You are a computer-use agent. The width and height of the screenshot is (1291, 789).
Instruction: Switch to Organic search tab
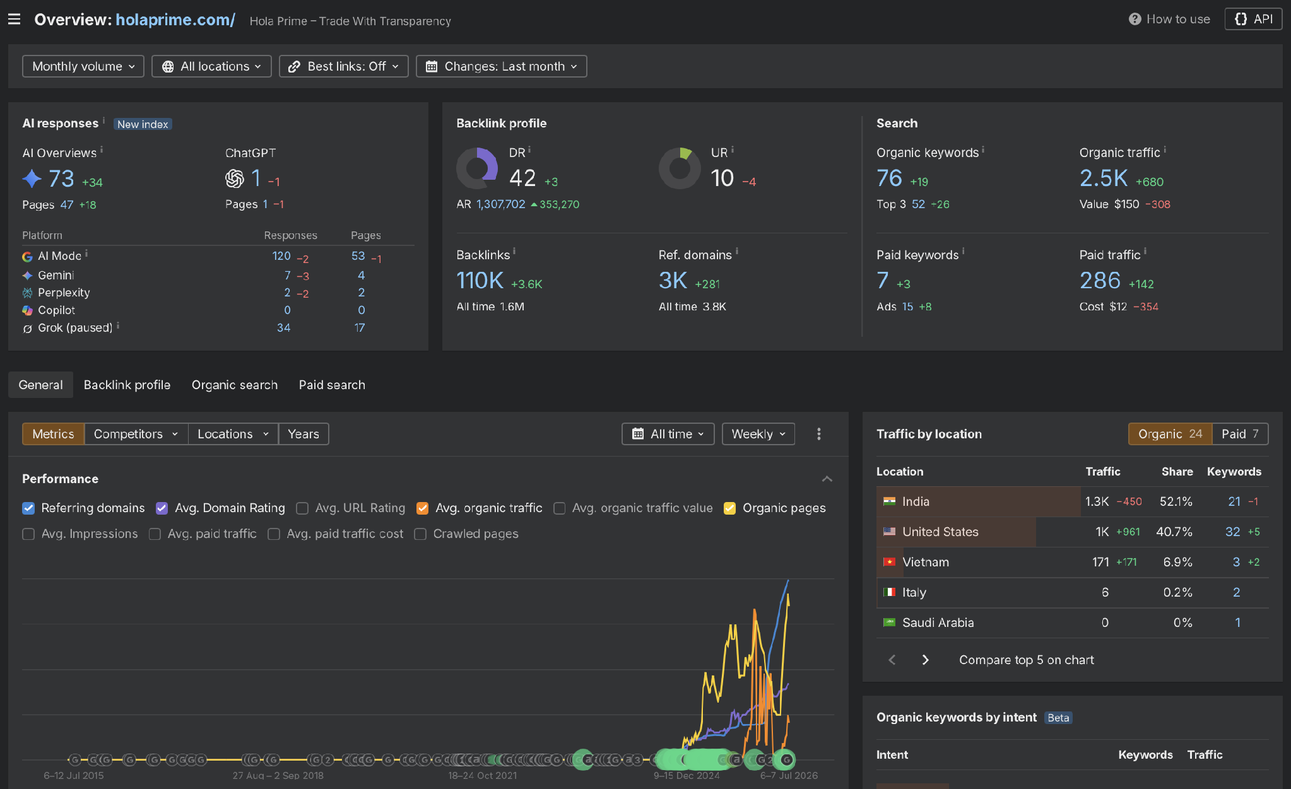coord(235,385)
